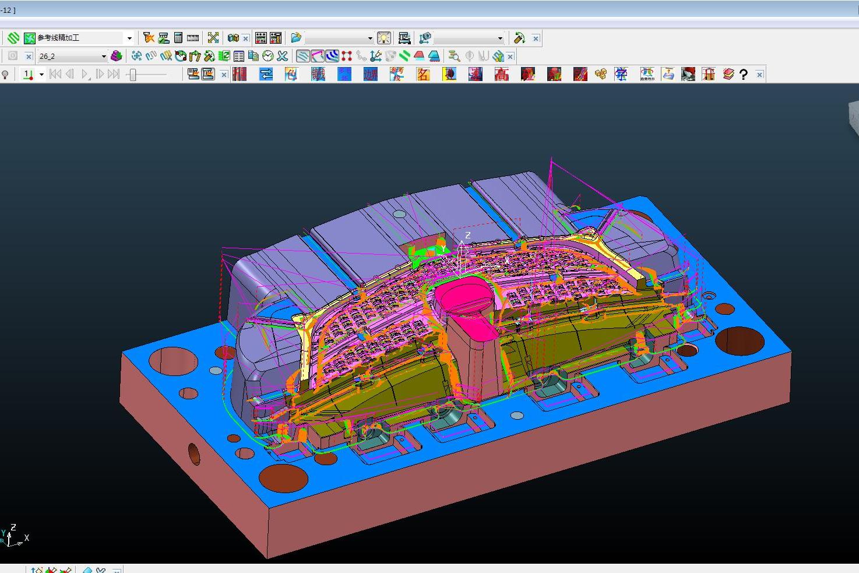Click the yellow 名 macro icon

coord(423,74)
